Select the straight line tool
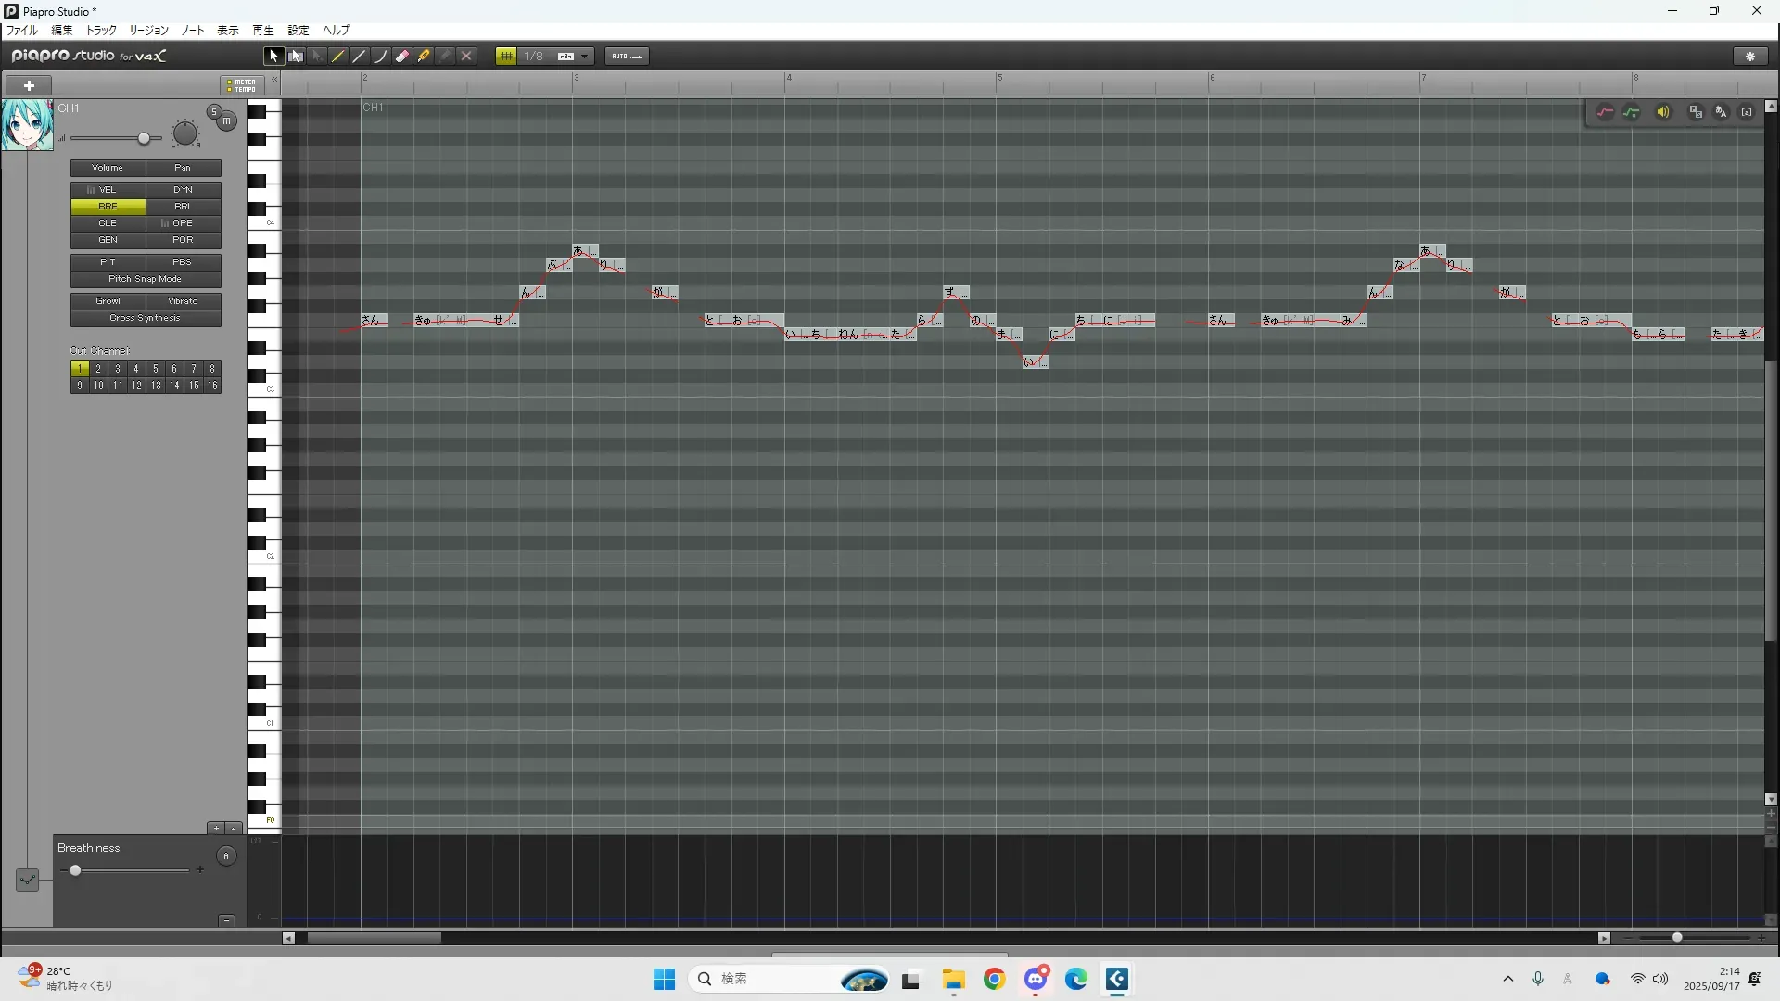1780x1001 pixels. pos(360,57)
